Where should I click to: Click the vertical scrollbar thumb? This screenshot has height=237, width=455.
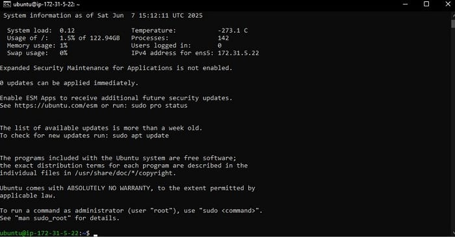pyautogui.click(x=452, y=23)
